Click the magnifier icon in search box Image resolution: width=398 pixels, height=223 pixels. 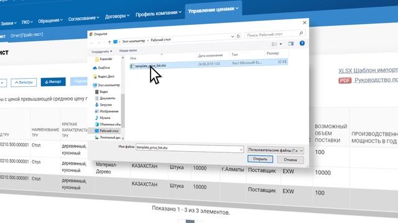pyautogui.click(x=301, y=33)
